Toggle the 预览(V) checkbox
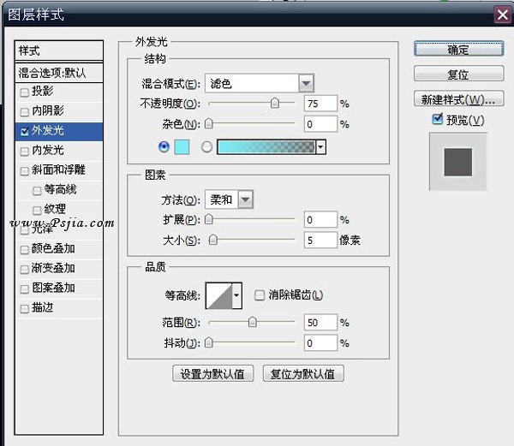The width and height of the screenshot is (514, 446). pyautogui.click(x=437, y=119)
